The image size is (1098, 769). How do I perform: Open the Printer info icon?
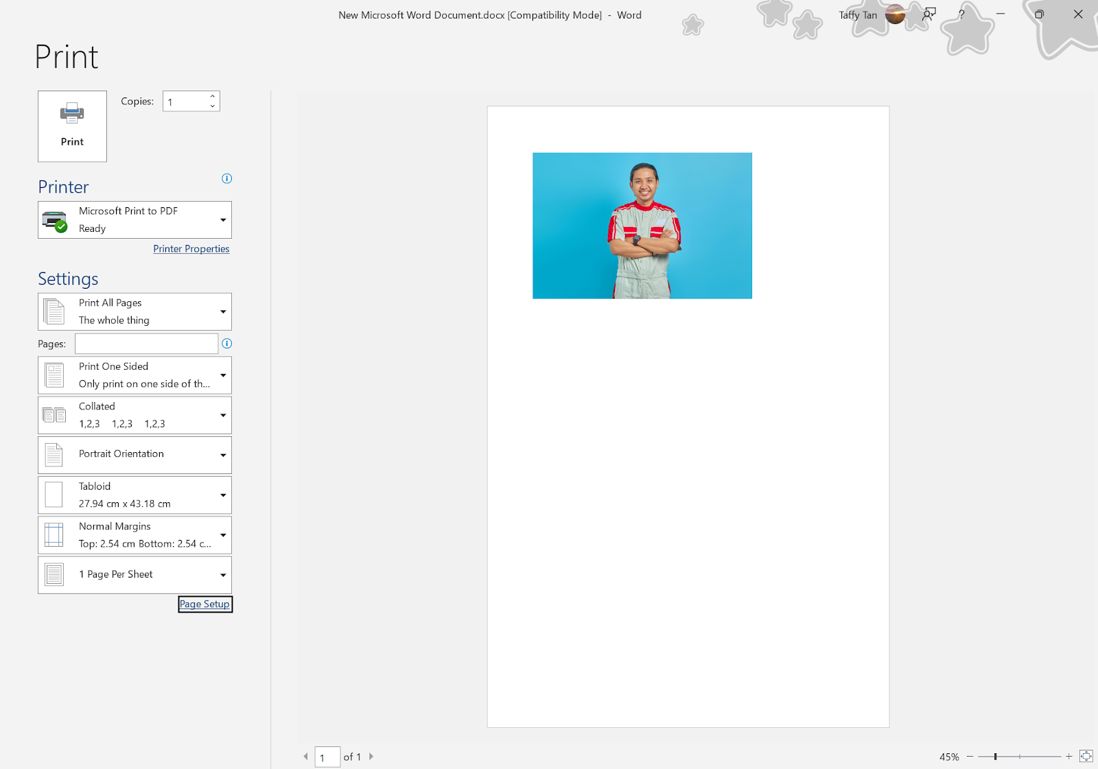pyautogui.click(x=227, y=178)
